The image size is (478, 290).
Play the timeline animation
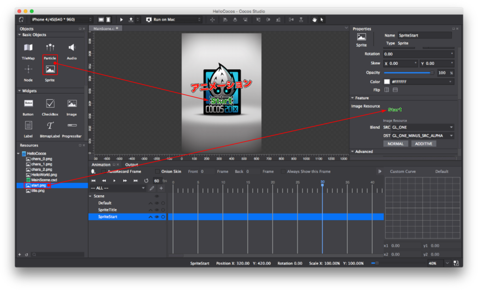pyautogui.click(x=114, y=181)
